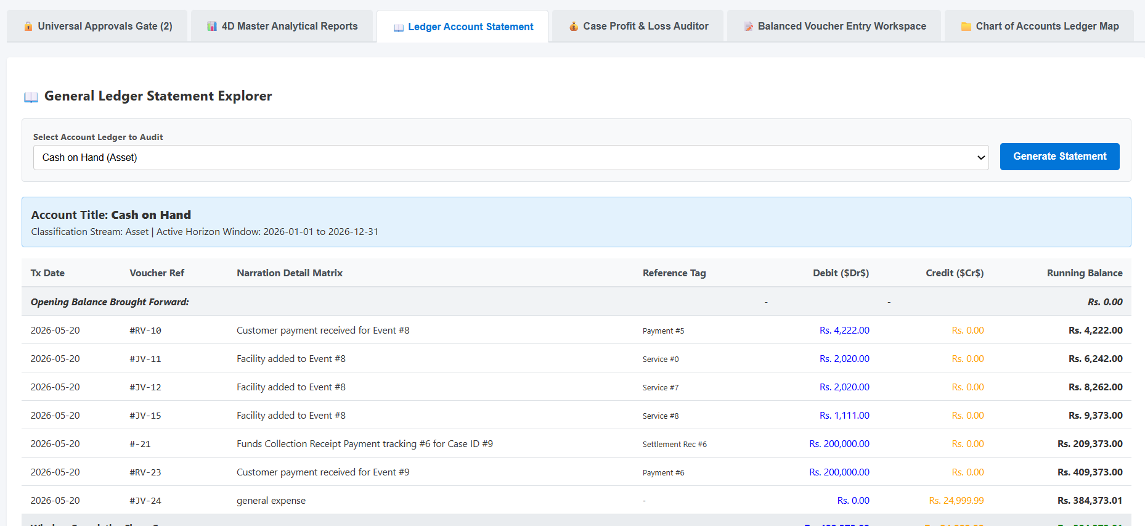Click running balance Rs. 409,373.00
The image size is (1145, 526).
1090,472
